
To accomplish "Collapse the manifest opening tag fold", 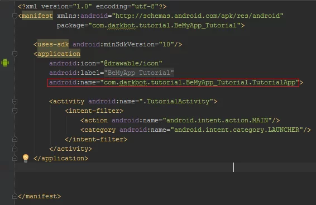I will click(x=15, y=16).
